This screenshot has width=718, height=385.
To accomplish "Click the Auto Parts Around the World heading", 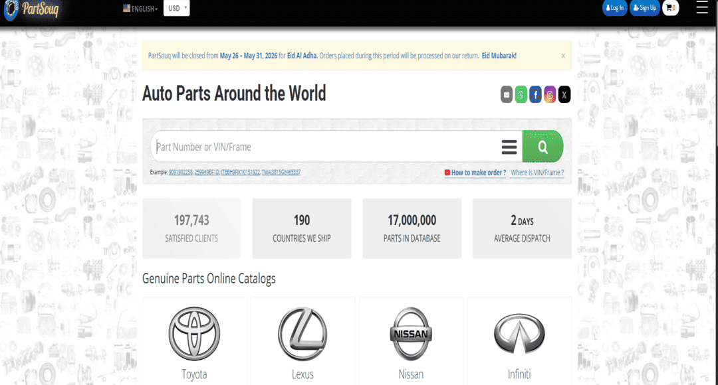I will (x=234, y=94).
